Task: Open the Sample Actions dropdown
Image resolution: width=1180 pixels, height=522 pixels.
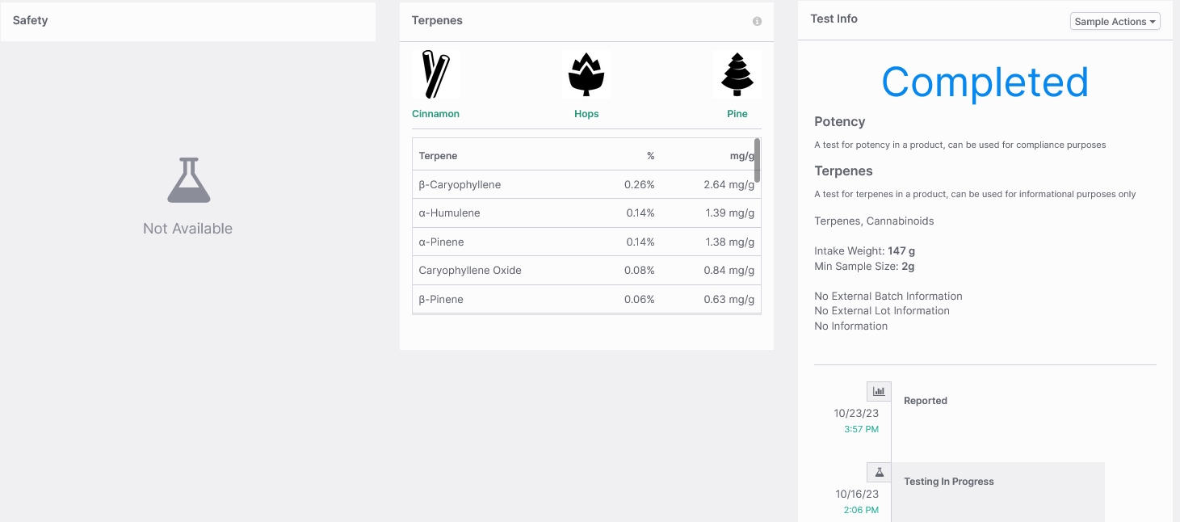Action: 1115,22
